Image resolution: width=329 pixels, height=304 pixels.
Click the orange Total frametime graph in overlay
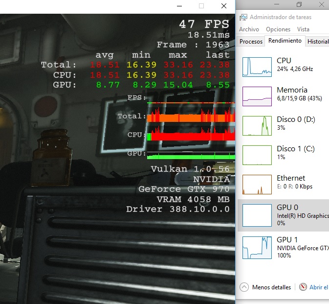[x=191, y=115]
